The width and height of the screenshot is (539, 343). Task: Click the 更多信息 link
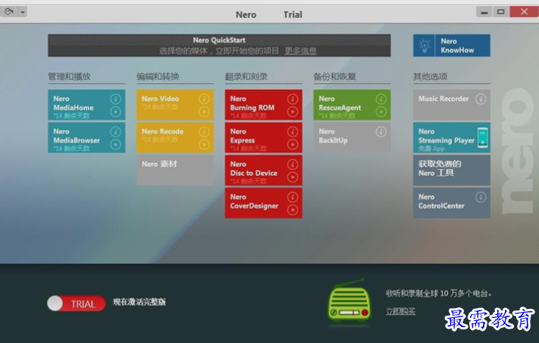pyautogui.click(x=300, y=51)
